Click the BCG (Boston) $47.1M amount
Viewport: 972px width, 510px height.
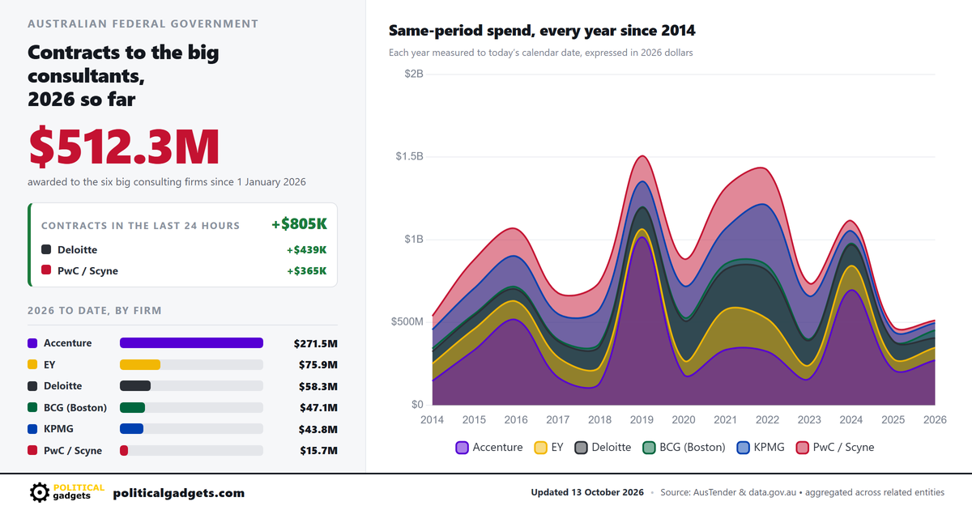[x=318, y=407]
